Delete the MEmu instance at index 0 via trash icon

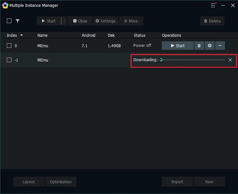click(x=199, y=46)
